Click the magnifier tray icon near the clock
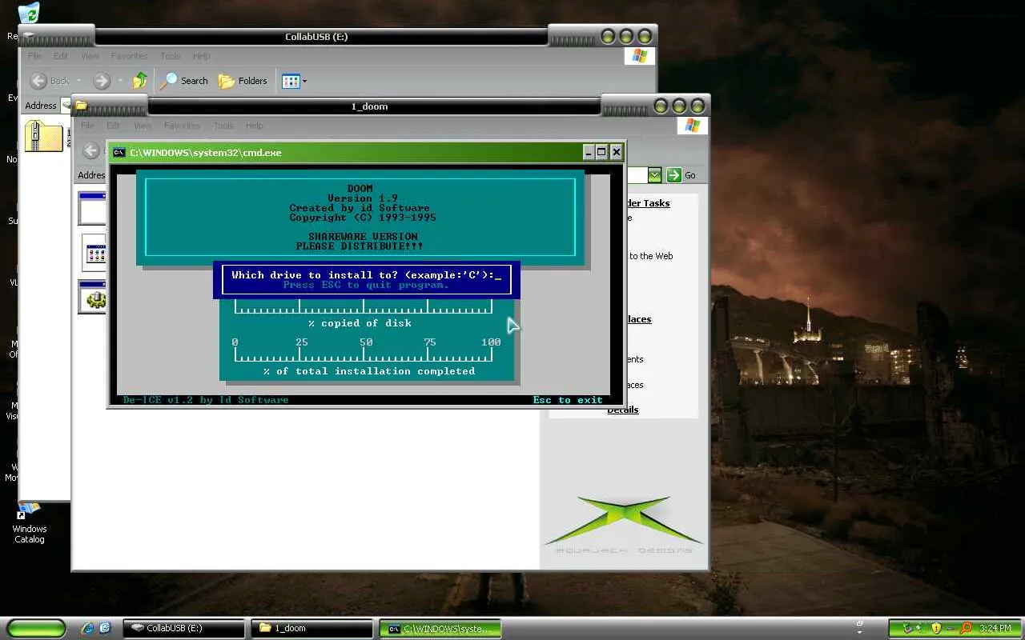 (x=965, y=628)
